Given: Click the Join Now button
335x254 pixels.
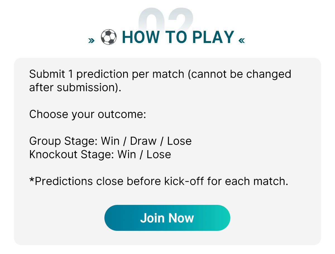Looking at the screenshot, I should click(x=167, y=218).
